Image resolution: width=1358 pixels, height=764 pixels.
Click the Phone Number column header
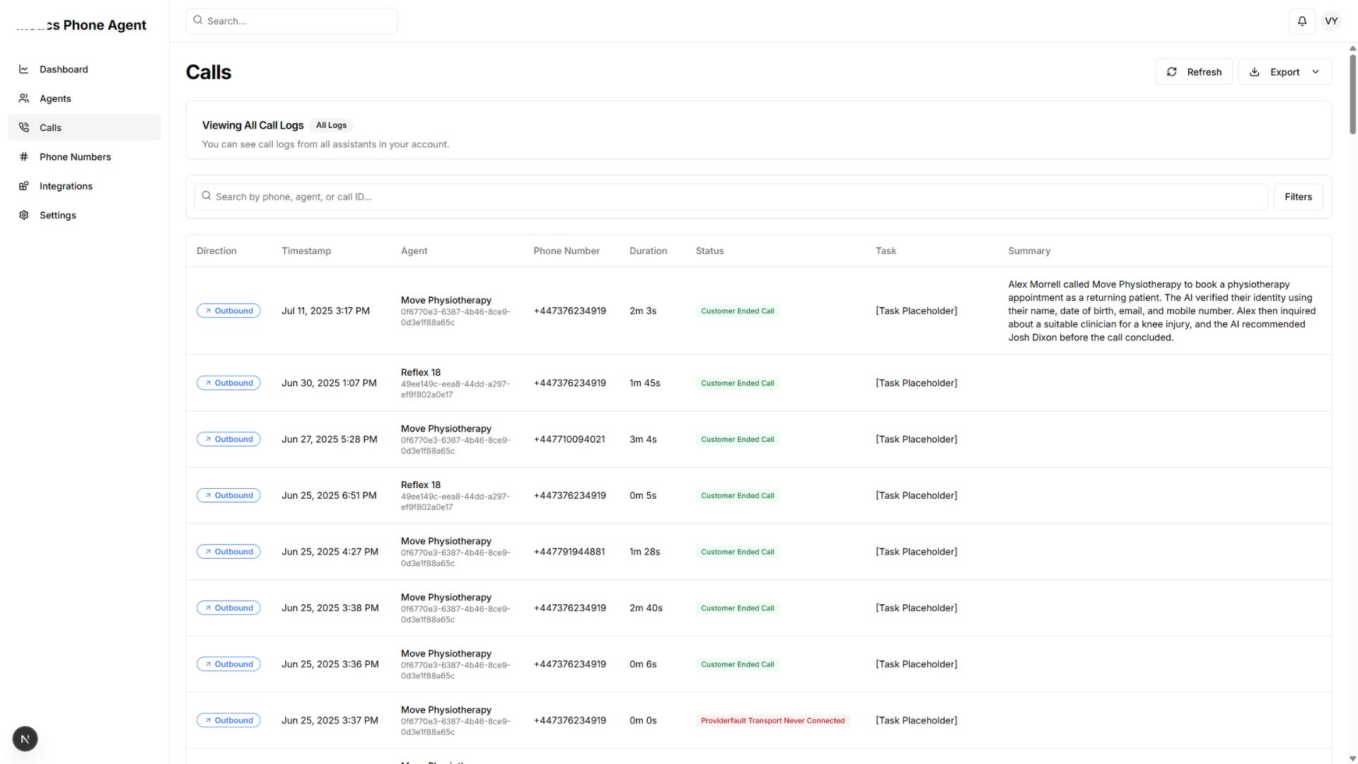coord(567,251)
